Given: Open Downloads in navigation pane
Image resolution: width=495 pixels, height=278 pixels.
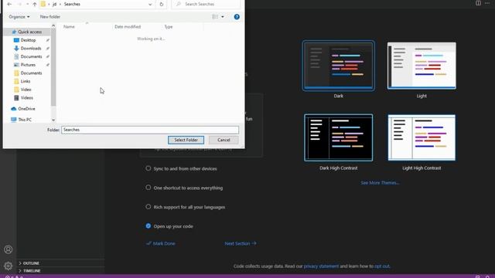Looking at the screenshot, I should (31, 48).
